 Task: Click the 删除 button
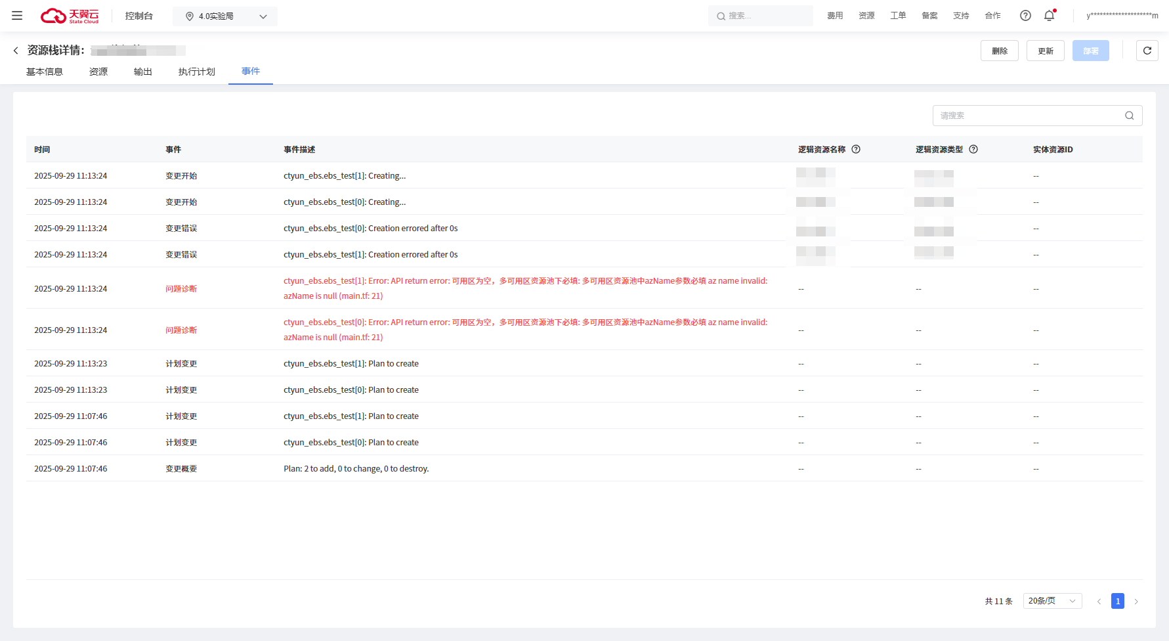pyautogui.click(x=999, y=51)
